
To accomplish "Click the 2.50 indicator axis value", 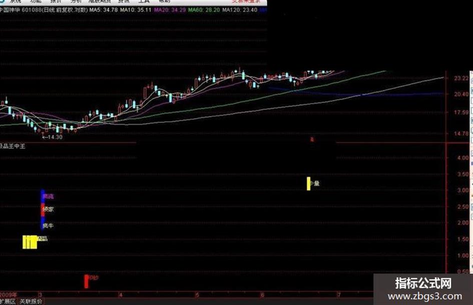I will pyautogui.click(x=463, y=207).
